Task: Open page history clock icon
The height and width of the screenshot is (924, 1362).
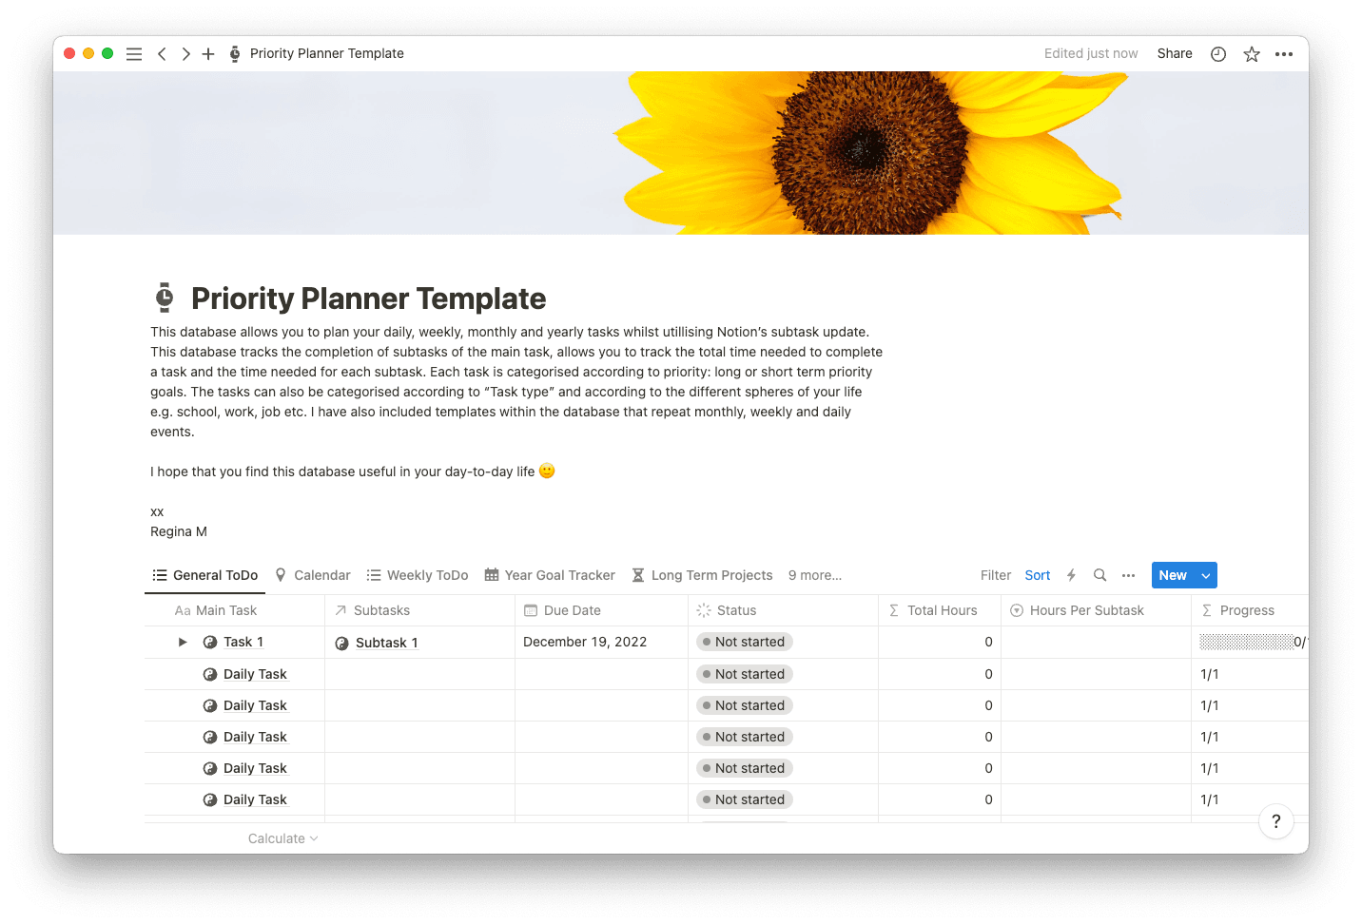Action: (x=1218, y=54)
